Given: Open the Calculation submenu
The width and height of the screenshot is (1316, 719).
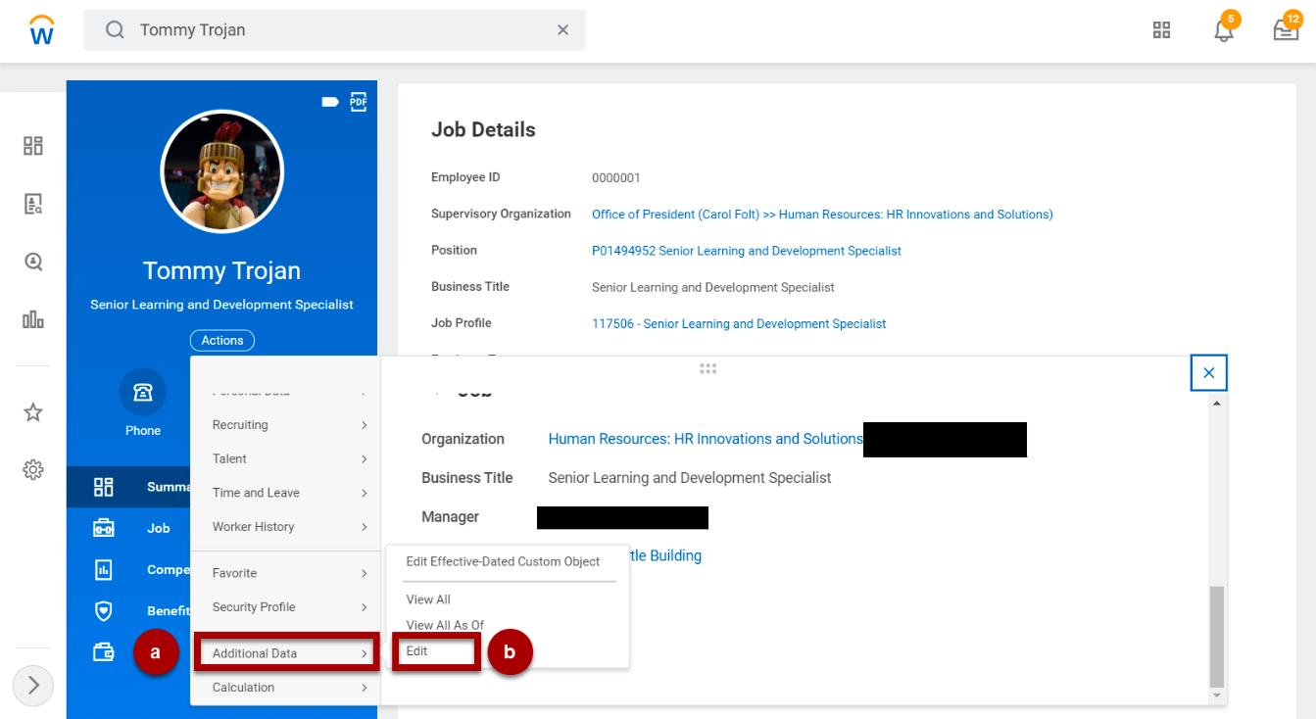Looking at the screenshot, I should pos(284,687).
